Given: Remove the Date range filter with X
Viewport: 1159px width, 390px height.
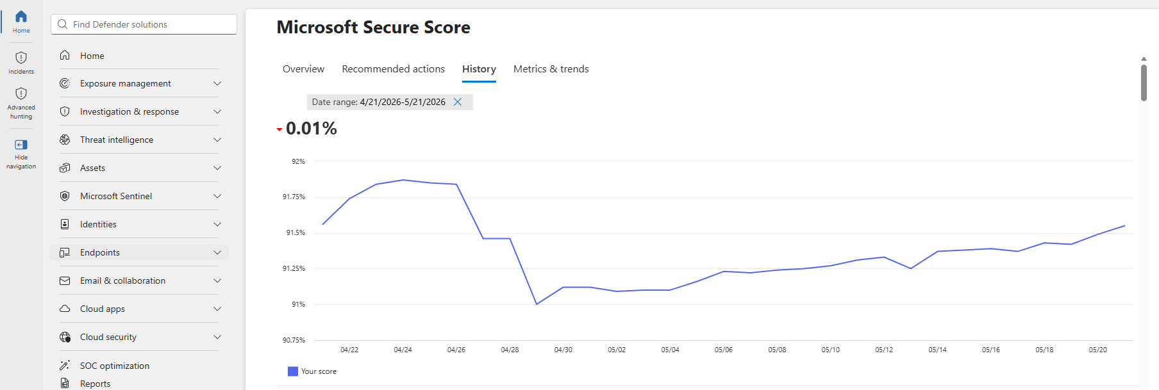Looking at the screenshot, I should point(458,102).
